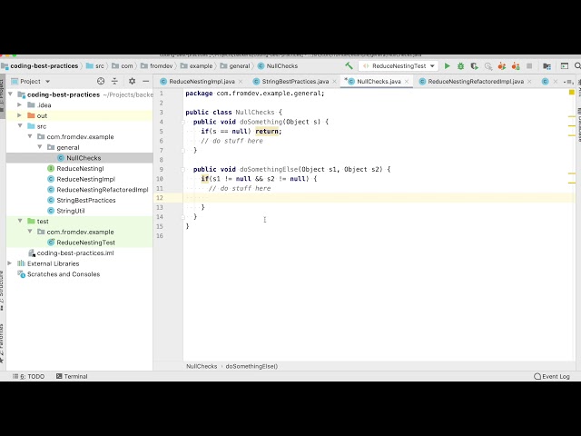Switch to ReduceNestingRefactoredImpl.java tab
This screenshot has height=436, width=581.
tap(476, 81)
